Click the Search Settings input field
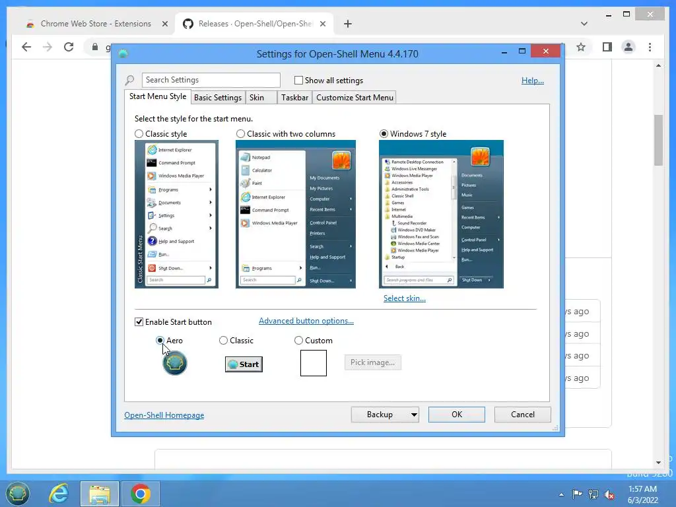The image size is (676, 507). 211,80
